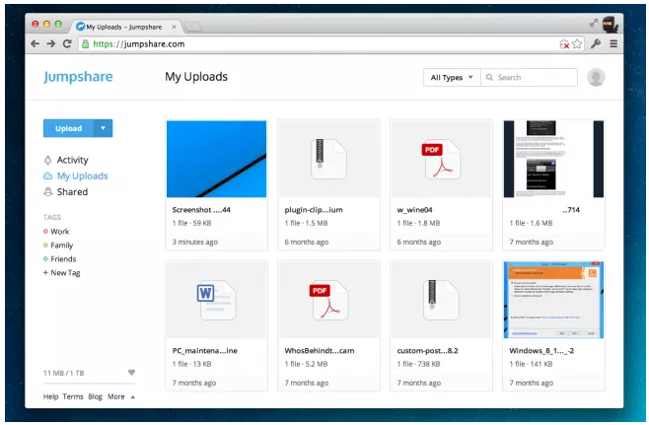649x425 pixels.
Task: Click the 11 MB / 1 TB storage text
Action: [64, 373]
